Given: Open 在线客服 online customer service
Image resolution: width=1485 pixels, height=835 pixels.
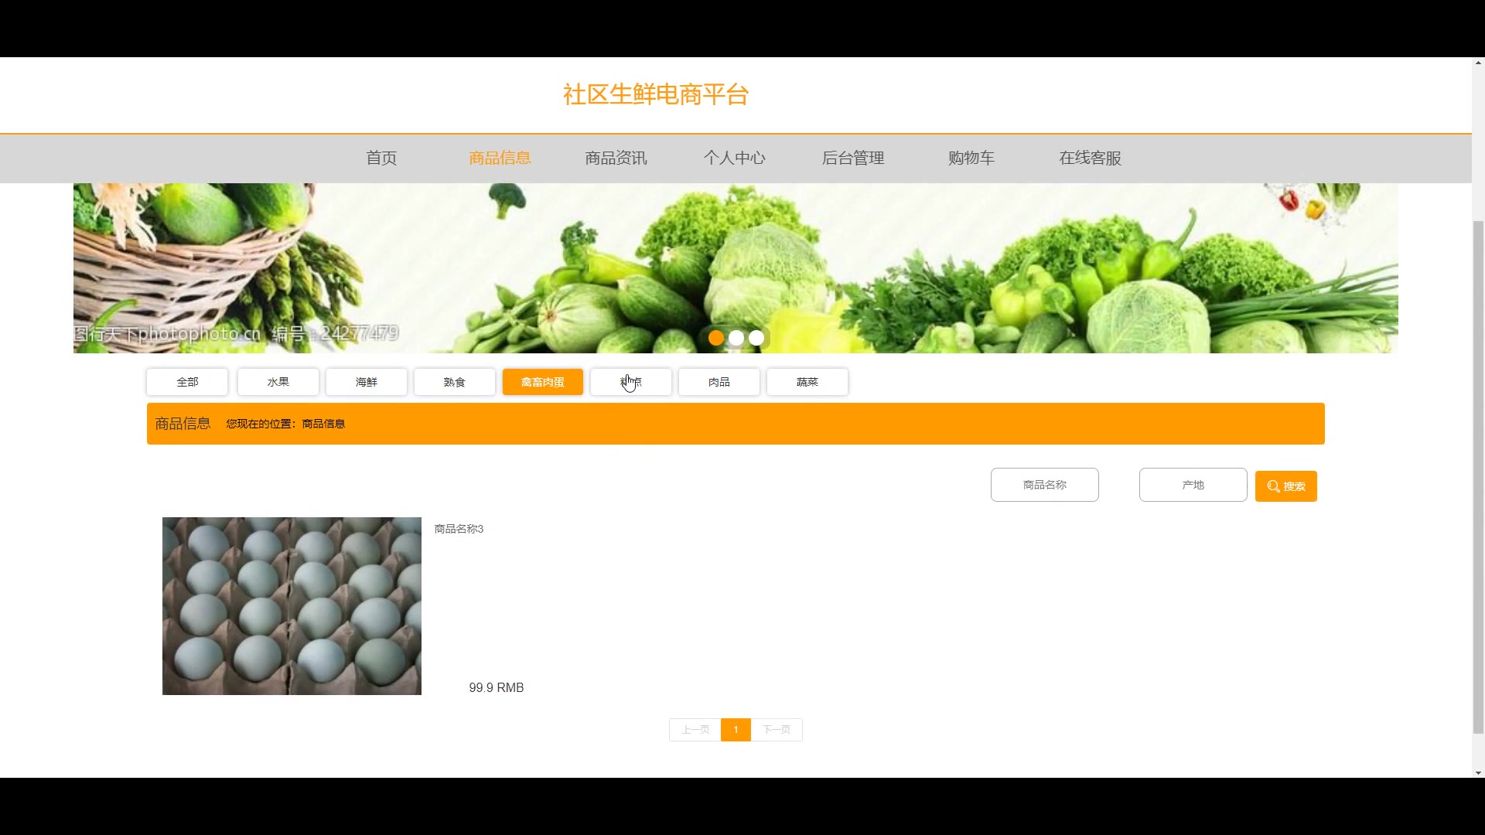Looking at the screenshot, I should click(1090, 158).
